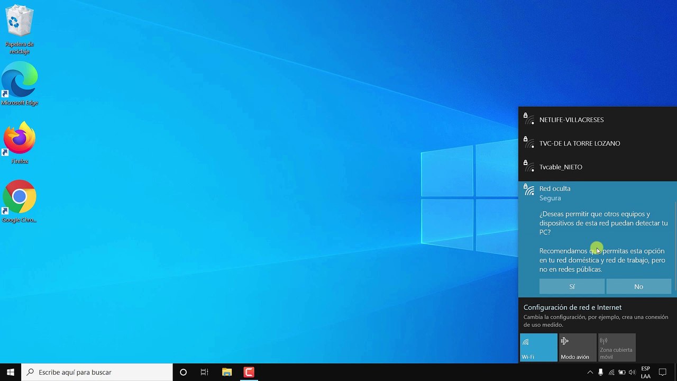Open Configuración de red e Internet
Image resolution: width=677 pixels, height=381 pixels.
tap(572, 307)
